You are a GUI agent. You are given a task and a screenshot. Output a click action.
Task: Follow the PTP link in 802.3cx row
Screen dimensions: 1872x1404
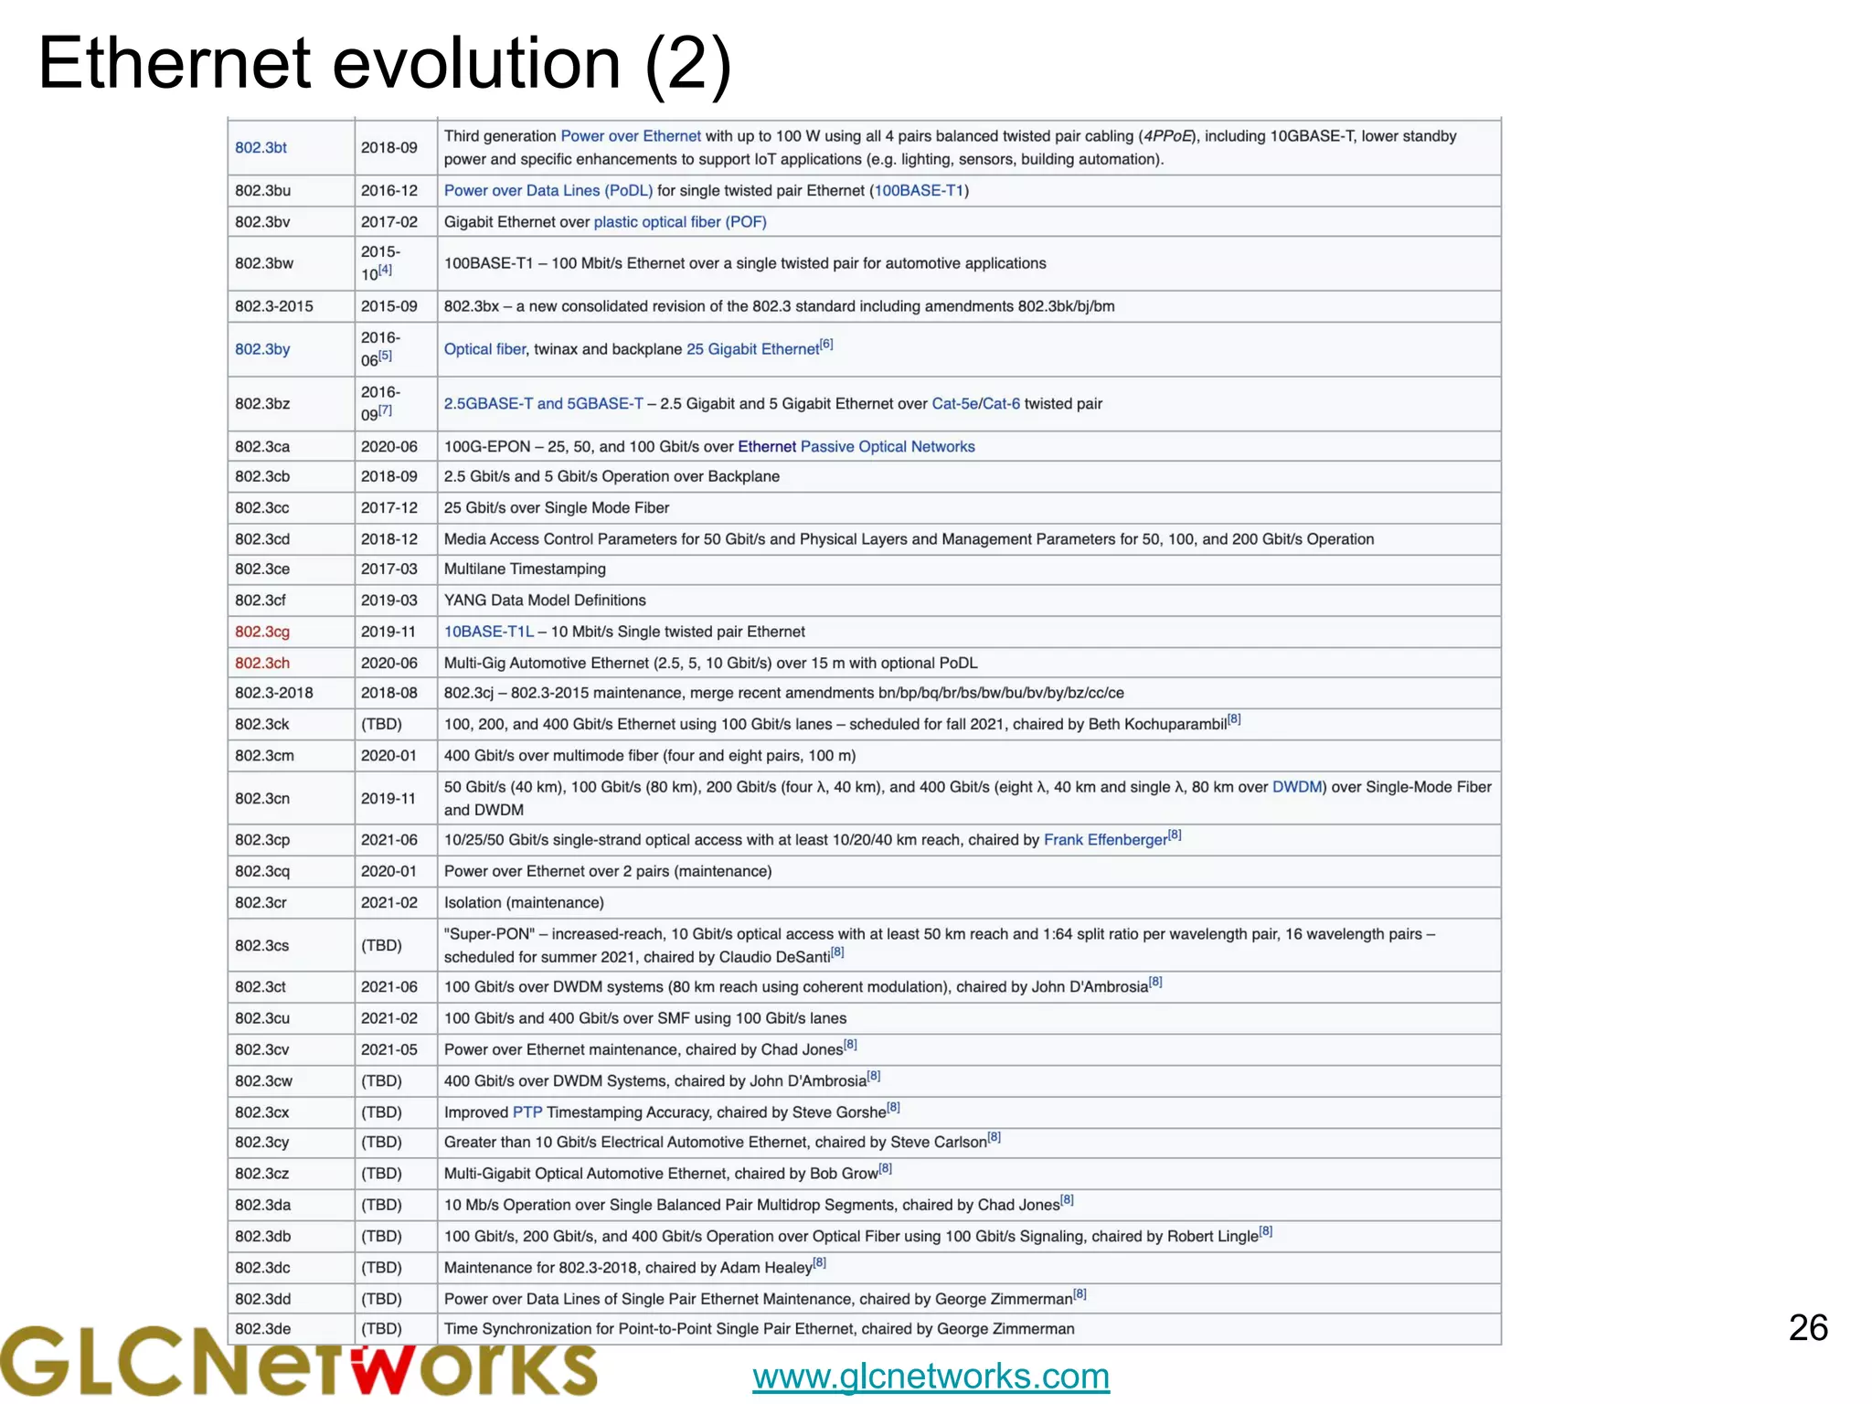pos(527,1112)
